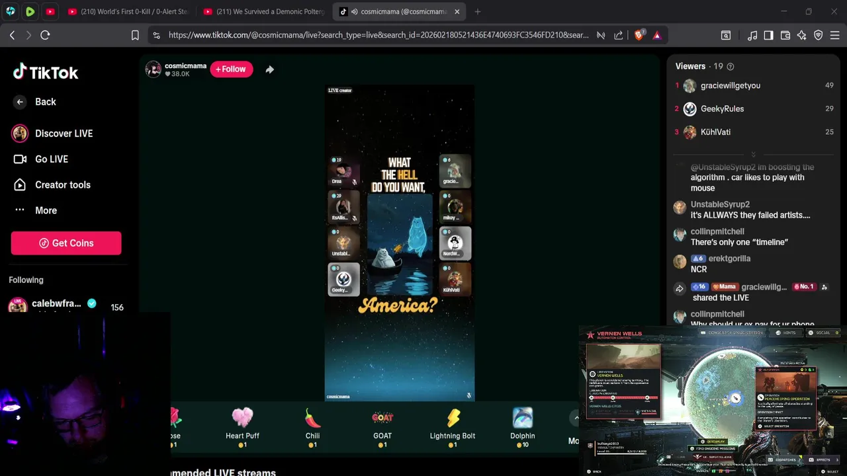Viewport: 847px width, 476px height.
Task: Toggle the bookmark for this page
Action: 135,35
